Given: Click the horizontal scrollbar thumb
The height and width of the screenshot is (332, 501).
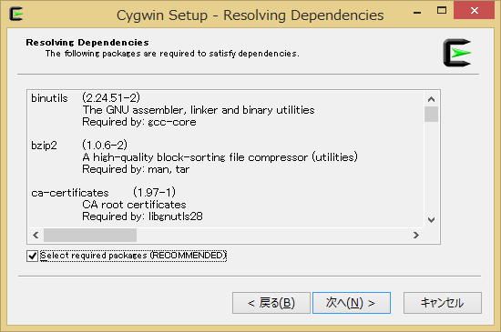Looking at the screenshot, I should tap(90, 235).
